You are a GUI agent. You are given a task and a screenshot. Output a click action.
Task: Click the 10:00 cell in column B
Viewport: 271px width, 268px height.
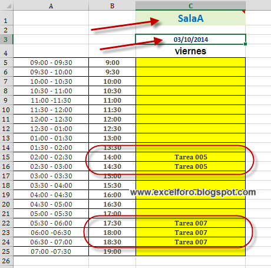click(112, 81)
